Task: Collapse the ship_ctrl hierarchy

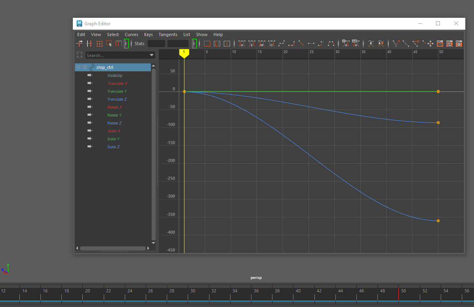Action: [78, 67]
